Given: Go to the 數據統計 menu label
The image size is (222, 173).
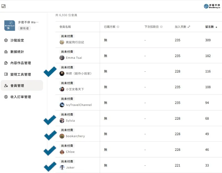Looking at the screenshot, I should 17,52.
